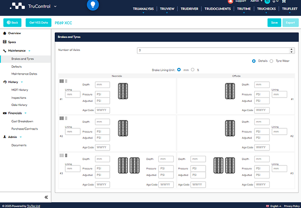Screen dimensions: 301x208
Task: Select axle #2 wide tyre layout icon
Action: tap(61, 118)
